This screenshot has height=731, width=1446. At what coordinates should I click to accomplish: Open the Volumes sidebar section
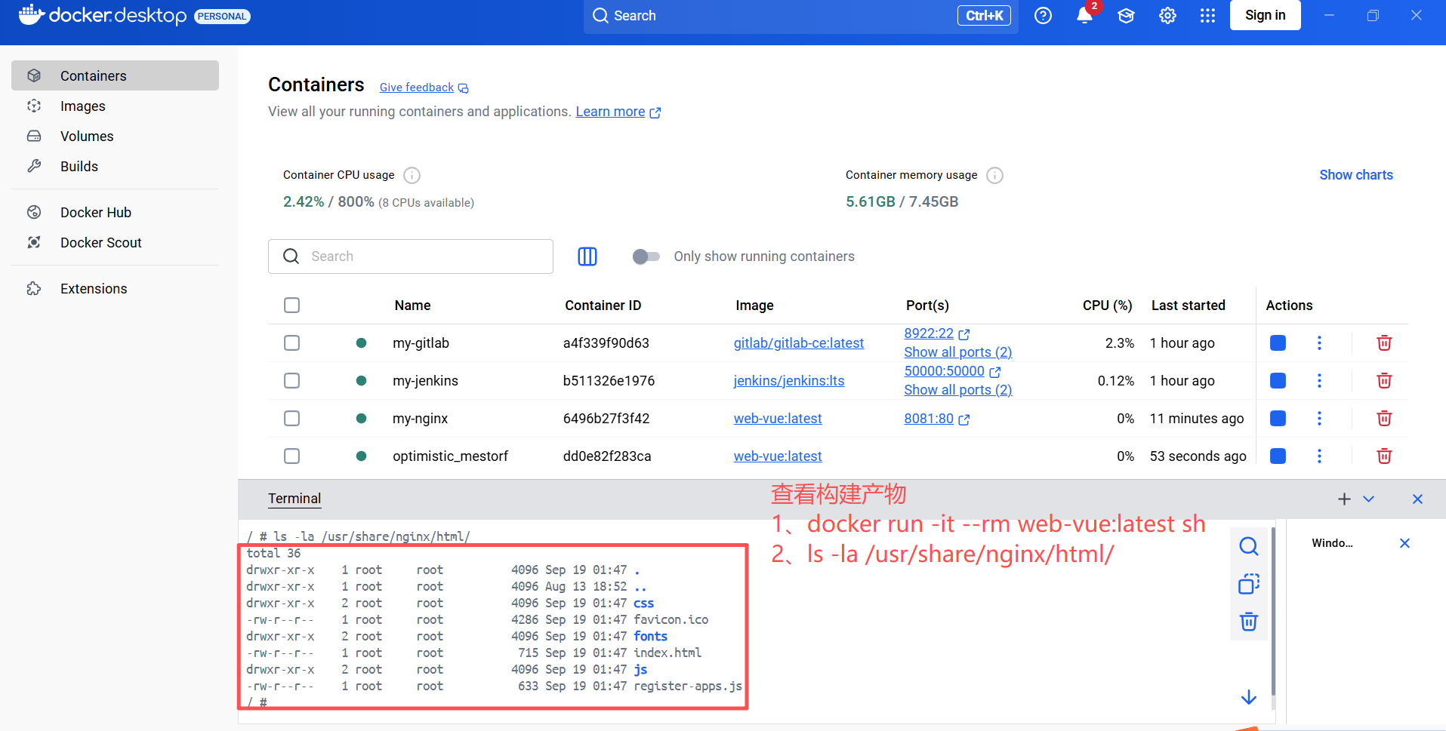pos(115,136)
